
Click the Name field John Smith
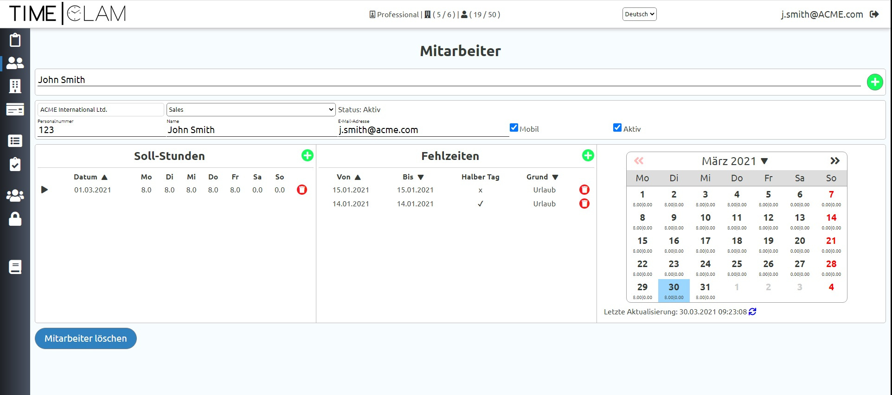tap(252, 130)
